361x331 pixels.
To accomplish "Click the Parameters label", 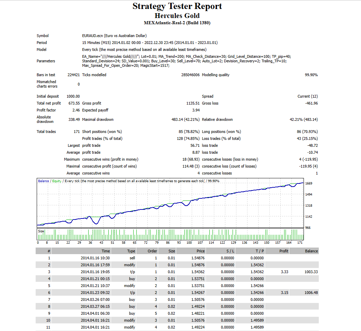I will point(46,61).
